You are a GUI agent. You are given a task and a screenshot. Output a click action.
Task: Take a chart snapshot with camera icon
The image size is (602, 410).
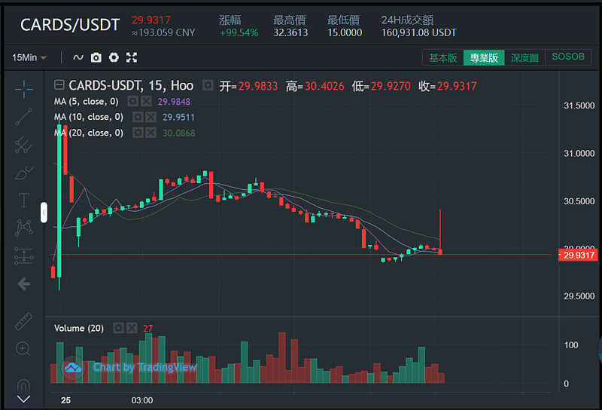[x=96, y=57]
